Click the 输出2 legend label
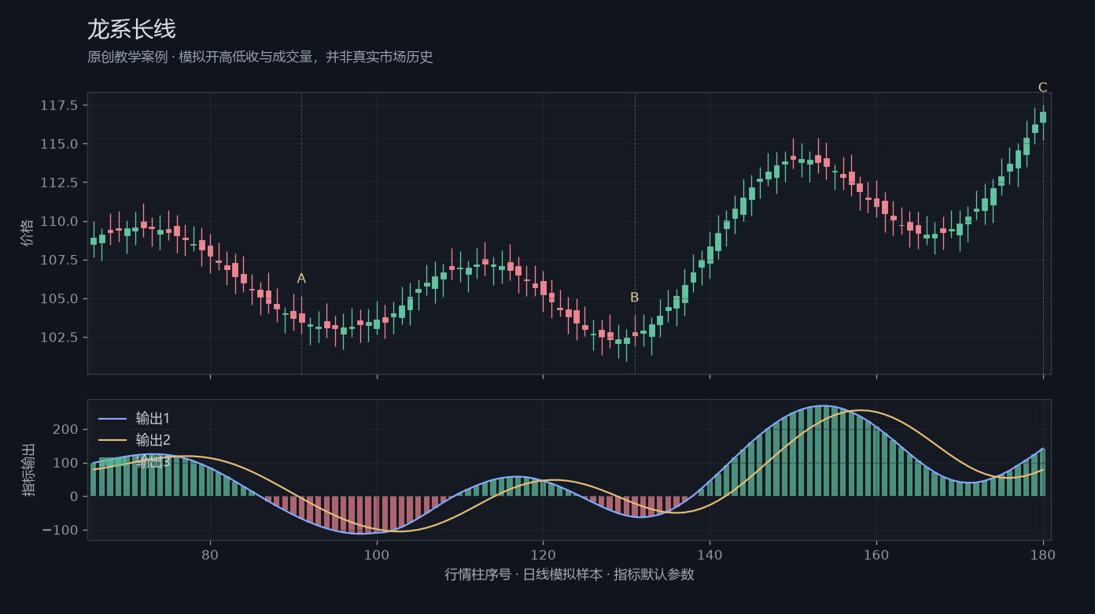Screen dimensions: 1095x614 click(x=153, y=440)
